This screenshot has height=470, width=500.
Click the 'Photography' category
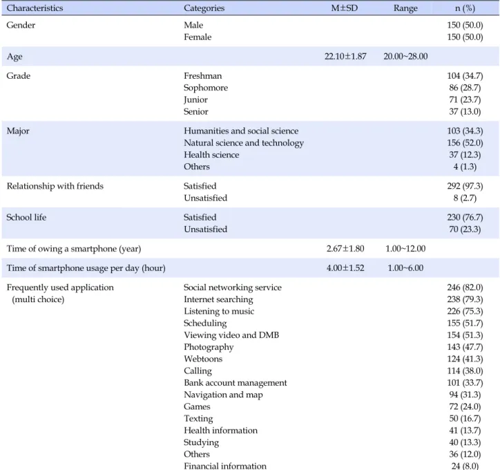(x=209, y=347)
